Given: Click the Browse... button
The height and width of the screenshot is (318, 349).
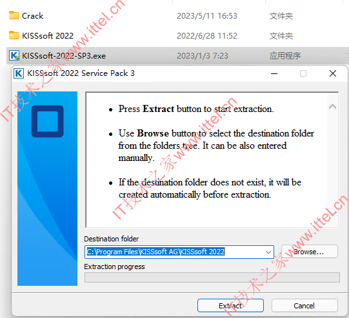Looking at the screenshot, I should [x=310, y=252].
